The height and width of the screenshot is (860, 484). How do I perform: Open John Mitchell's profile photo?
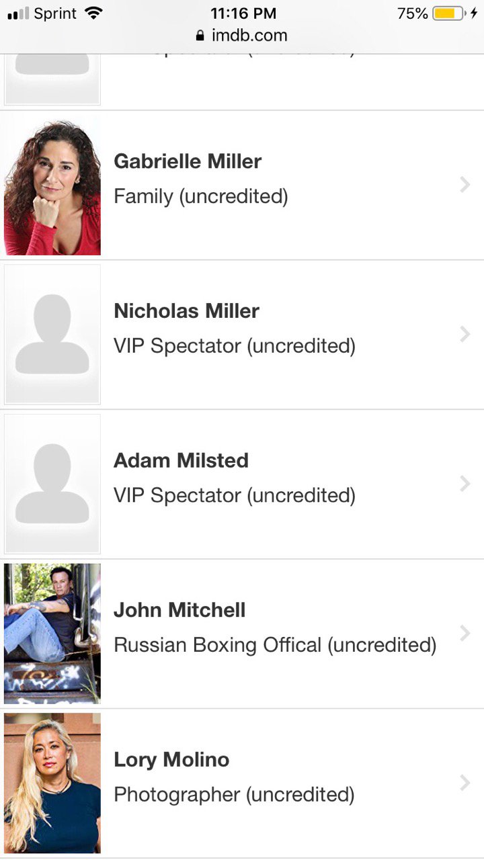coord(52,633)
